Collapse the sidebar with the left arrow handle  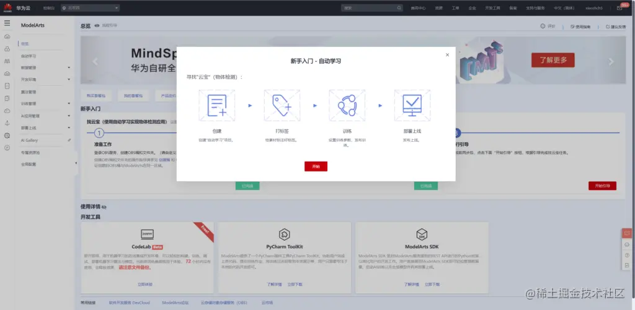pyautogui.click(x=76, y=163)
